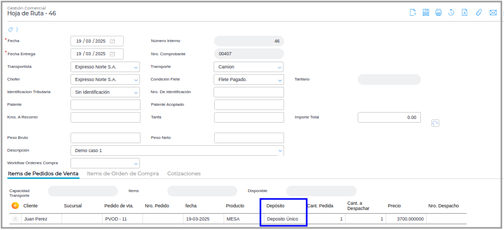
Task: Open the PDF document icon in the toolbar
Action: (465, 13)
